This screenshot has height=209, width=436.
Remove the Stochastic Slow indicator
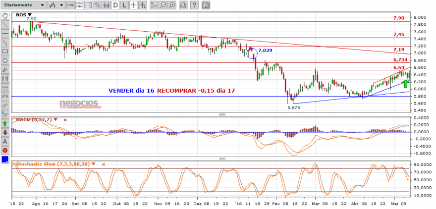104,164
